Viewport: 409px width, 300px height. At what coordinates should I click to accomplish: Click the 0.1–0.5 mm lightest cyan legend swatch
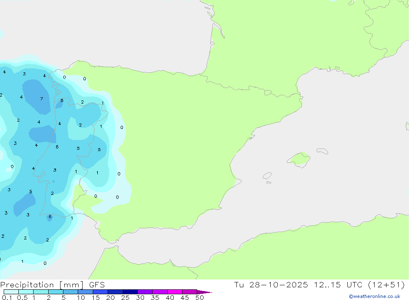[11, 292]
